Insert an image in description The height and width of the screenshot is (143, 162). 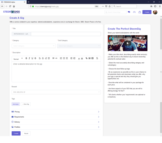click(x=89, y=58)
